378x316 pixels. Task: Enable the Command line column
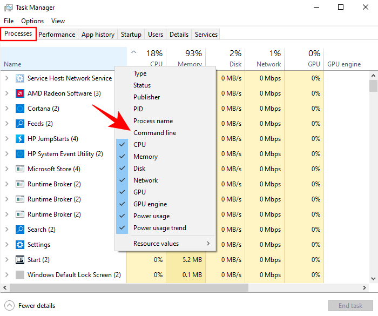click(154, 133)
